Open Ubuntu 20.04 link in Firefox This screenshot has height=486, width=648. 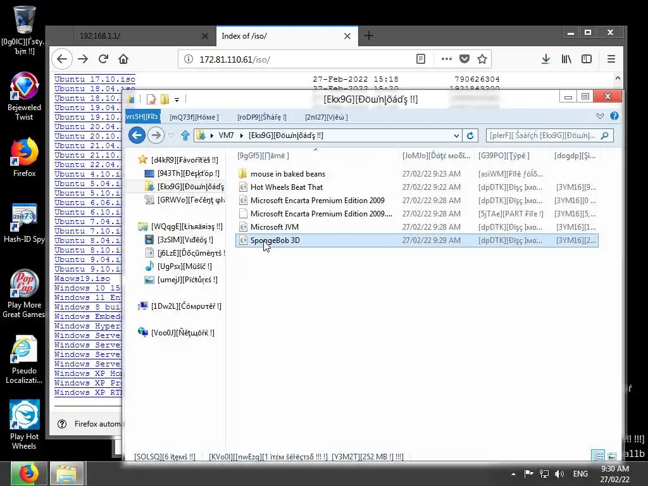(87, 127)
